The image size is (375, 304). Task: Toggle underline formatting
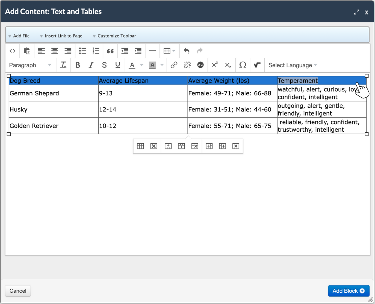[118, 65]
